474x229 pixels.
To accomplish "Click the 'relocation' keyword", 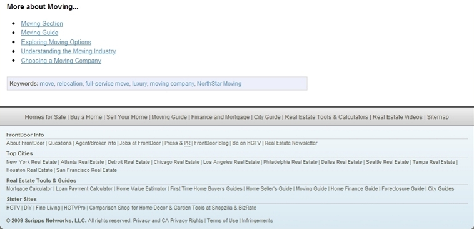I will click(69, 84).
